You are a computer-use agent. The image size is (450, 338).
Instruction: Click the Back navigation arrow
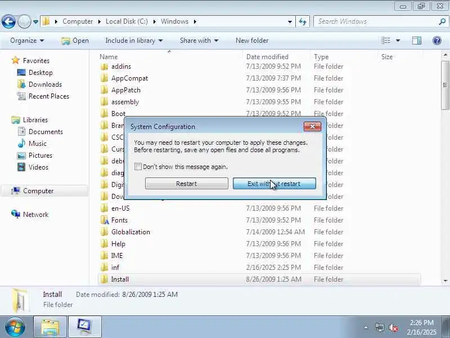[x=8, y=21]
